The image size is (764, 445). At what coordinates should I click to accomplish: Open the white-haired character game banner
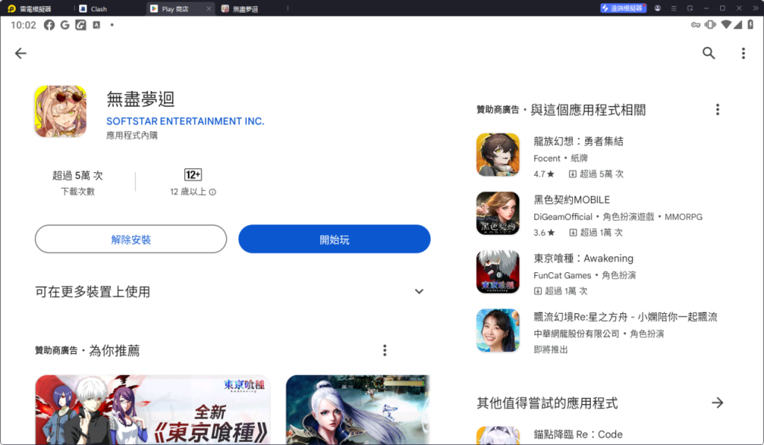358,409
